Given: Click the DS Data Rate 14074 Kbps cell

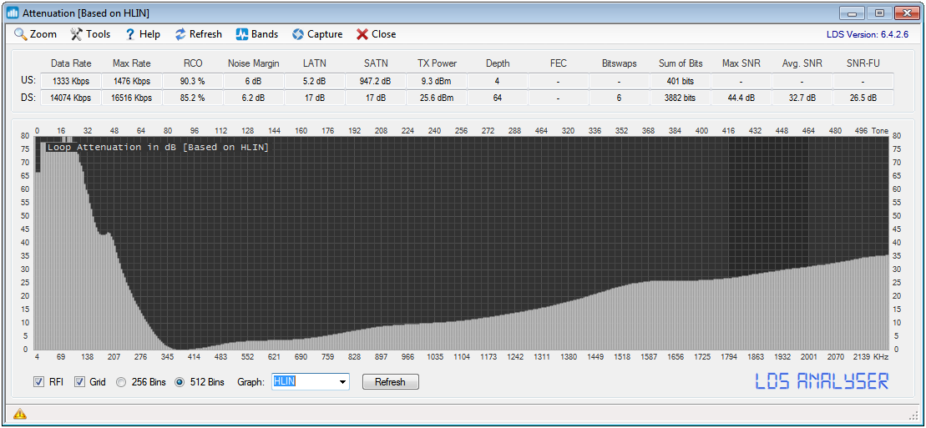Looking at the screenshot, I should [71, 98].
